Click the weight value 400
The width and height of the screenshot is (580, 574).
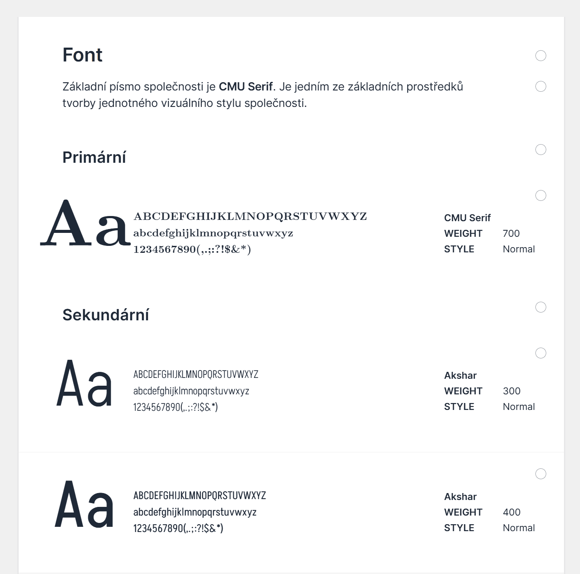click(512, 512)
